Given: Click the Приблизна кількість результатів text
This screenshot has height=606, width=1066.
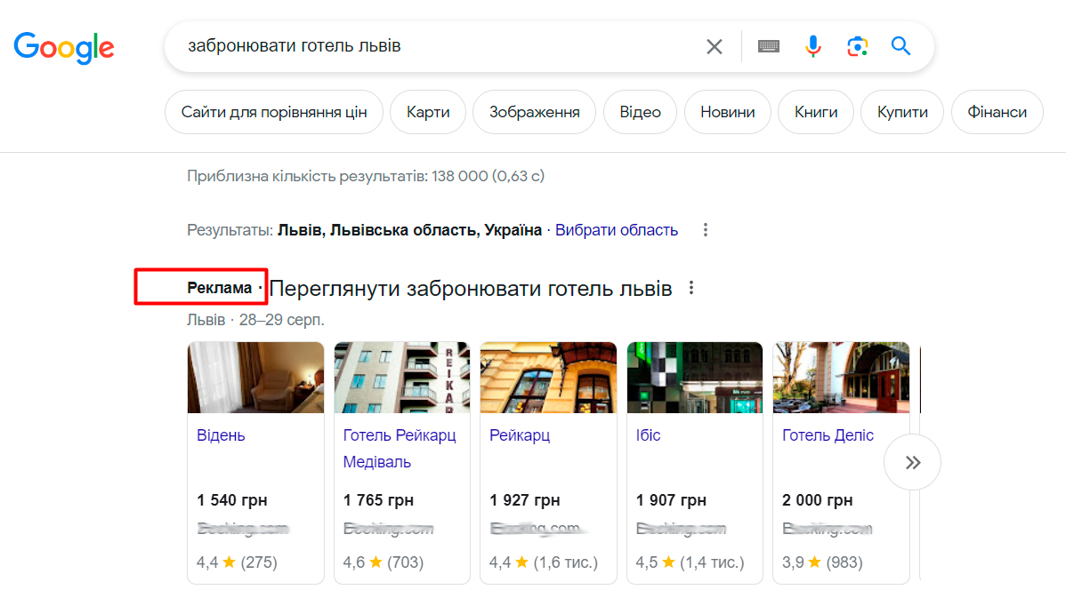Looking at the screenshot, I should pos(366,176).
